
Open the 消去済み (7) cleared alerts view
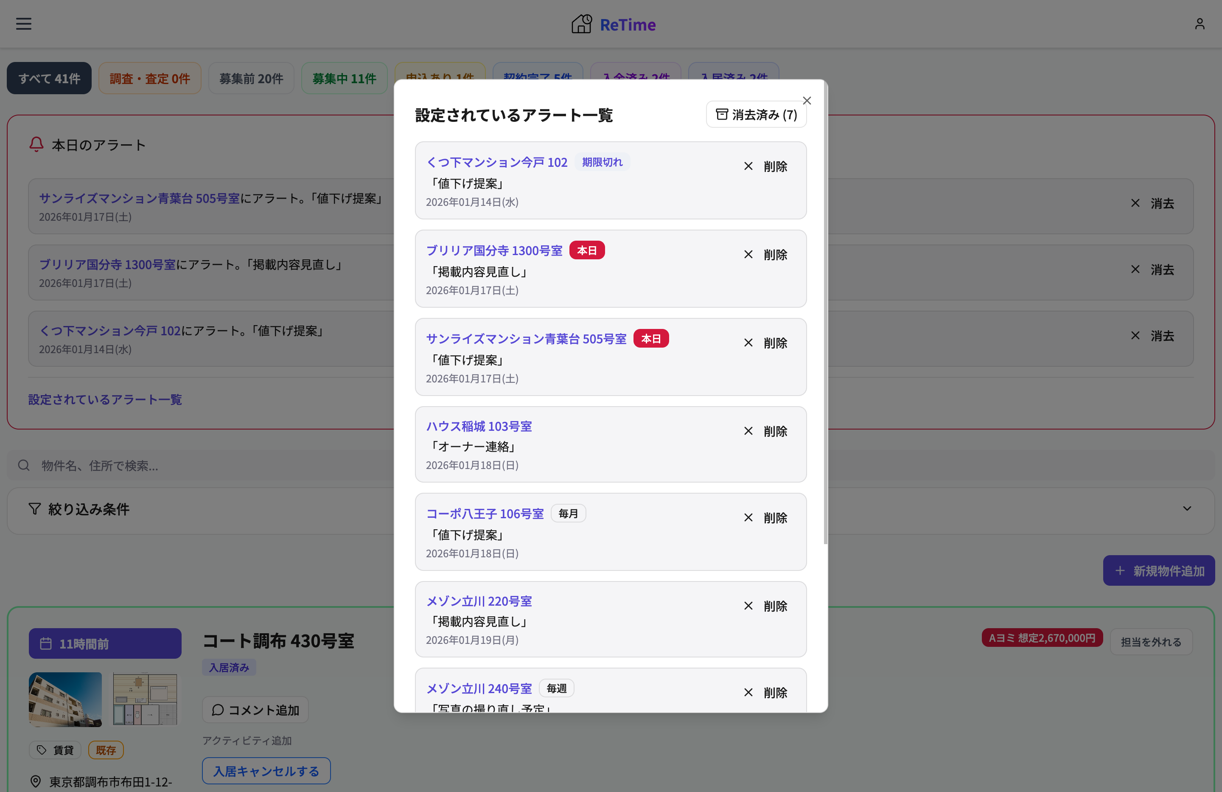coord(756,114)
